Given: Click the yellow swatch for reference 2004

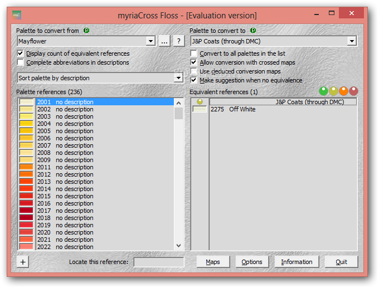Looking at the screenshot, I should [x=26, y=124].
